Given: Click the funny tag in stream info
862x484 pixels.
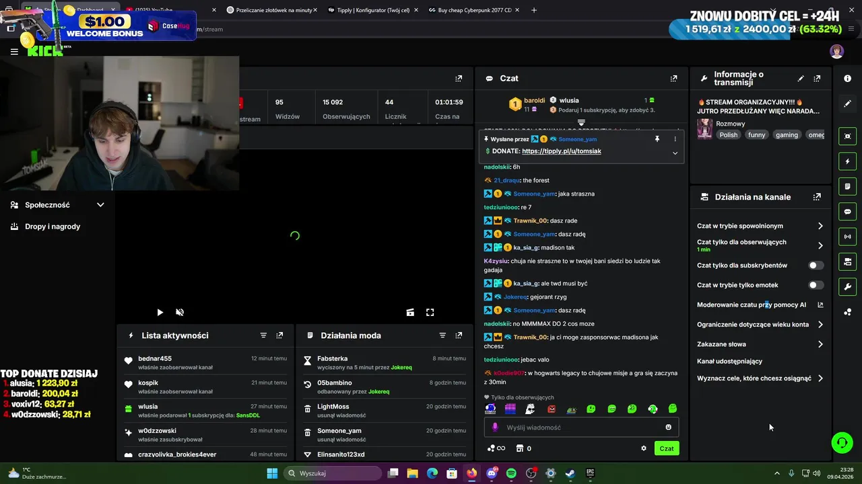Looking at the screenshot, I should 756,135.
